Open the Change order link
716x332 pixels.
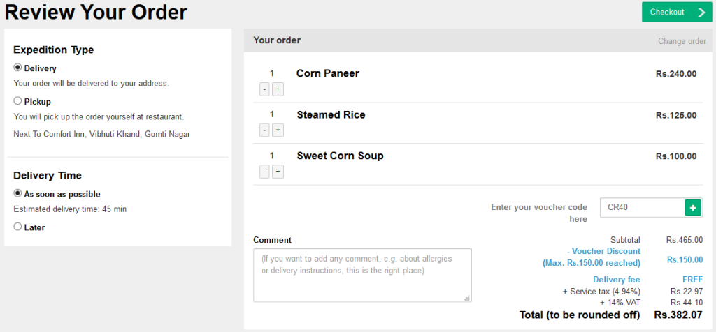pos(682,41)
